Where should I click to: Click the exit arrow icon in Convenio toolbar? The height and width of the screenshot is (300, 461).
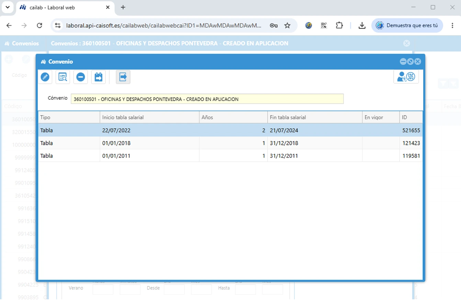pos(123,77)
